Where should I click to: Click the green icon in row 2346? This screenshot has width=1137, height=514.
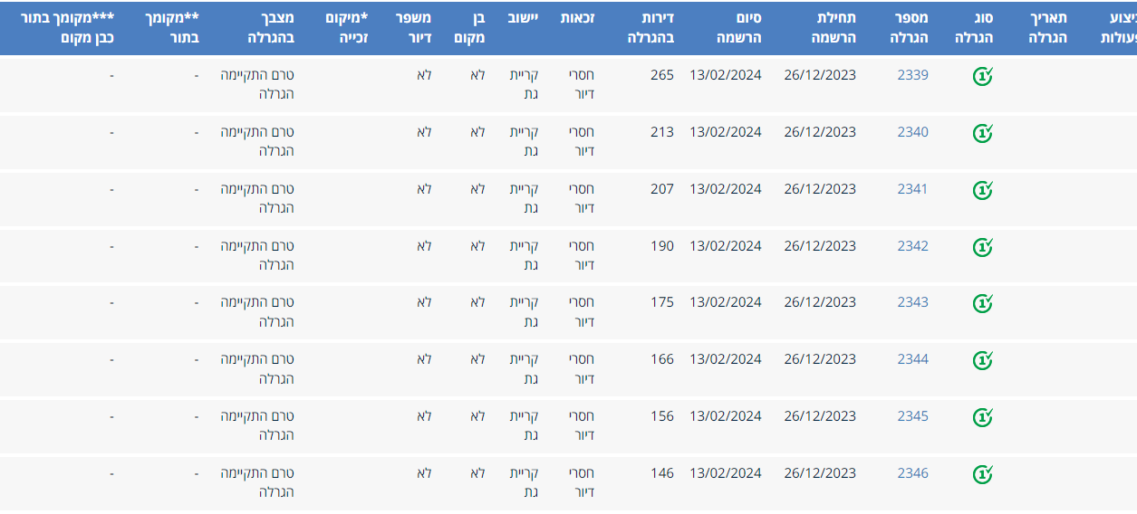click(982, 474)
